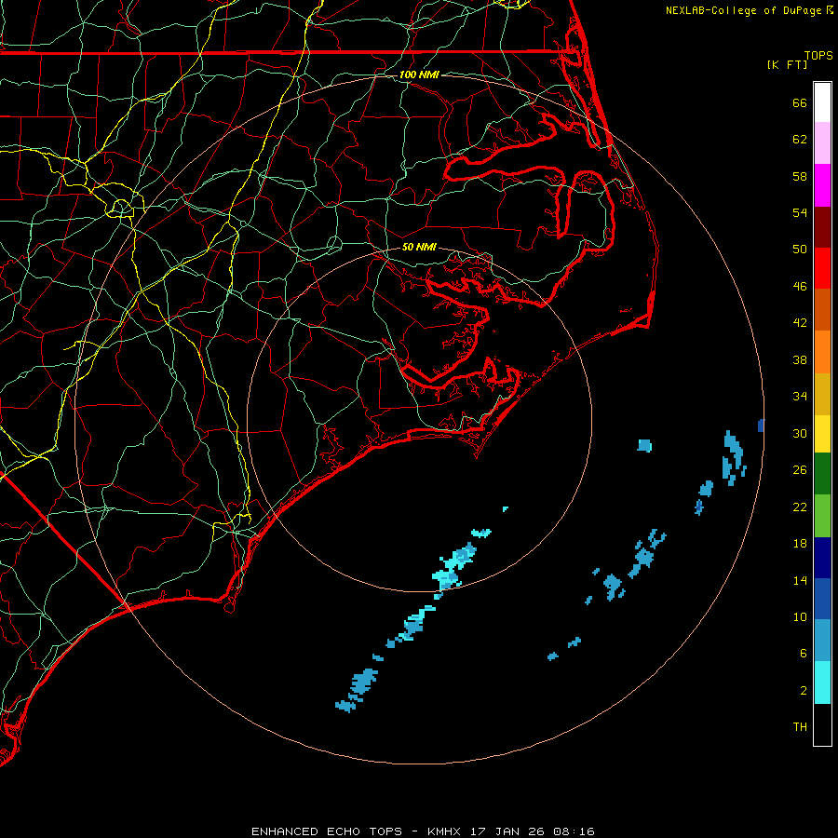Click the magenta 58 kft legend swatch
This screenshot has width=838, height=838.
coord(822,185)
